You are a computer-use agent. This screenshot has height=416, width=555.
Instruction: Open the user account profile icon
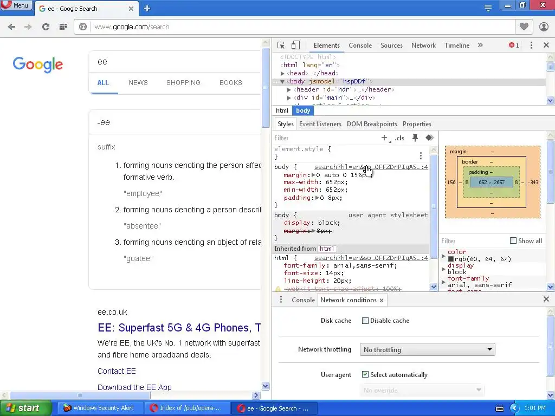(x=544, y=27)
